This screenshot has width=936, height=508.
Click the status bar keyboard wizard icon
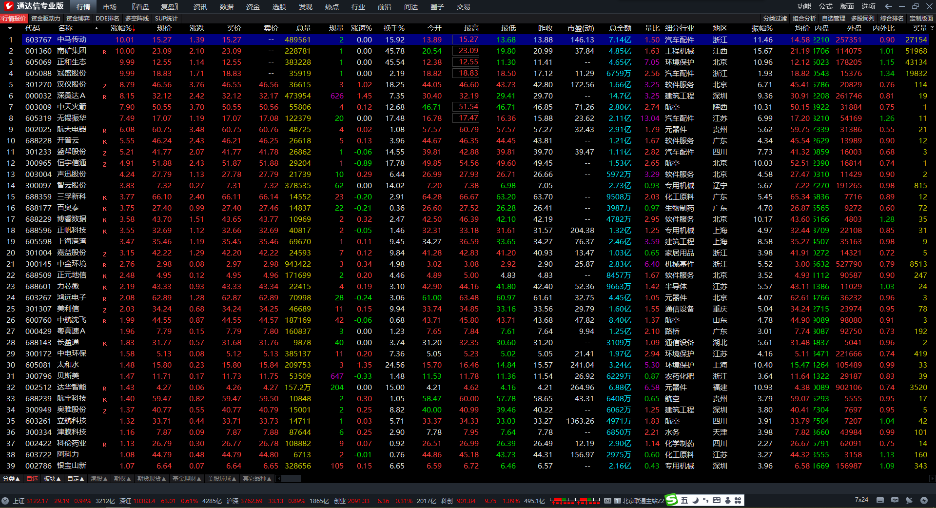tap(880, 500)
